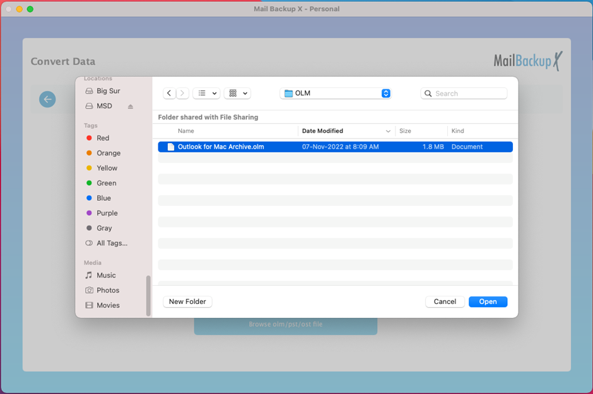Click the sidebar scrollbar
The image size is (593, 394).
coord(148,296)
